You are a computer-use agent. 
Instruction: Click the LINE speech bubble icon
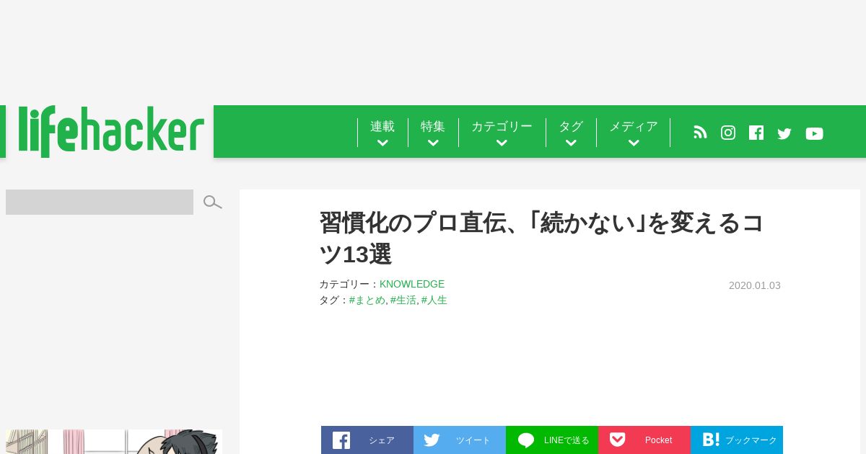point(526,440)
